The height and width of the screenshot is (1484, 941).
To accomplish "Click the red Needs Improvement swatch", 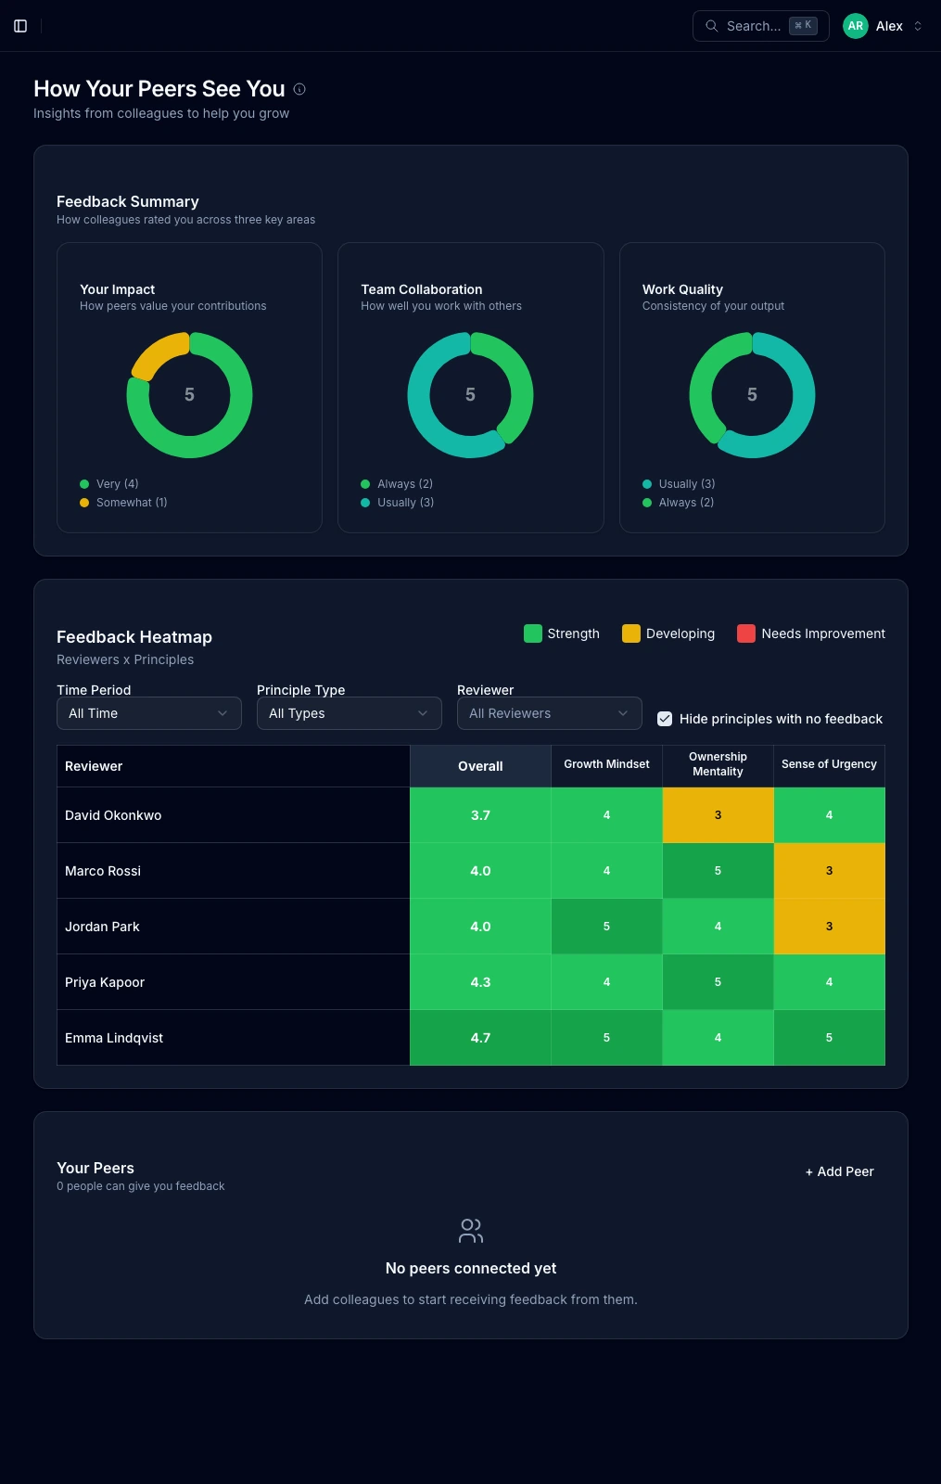I will (746, 633).
